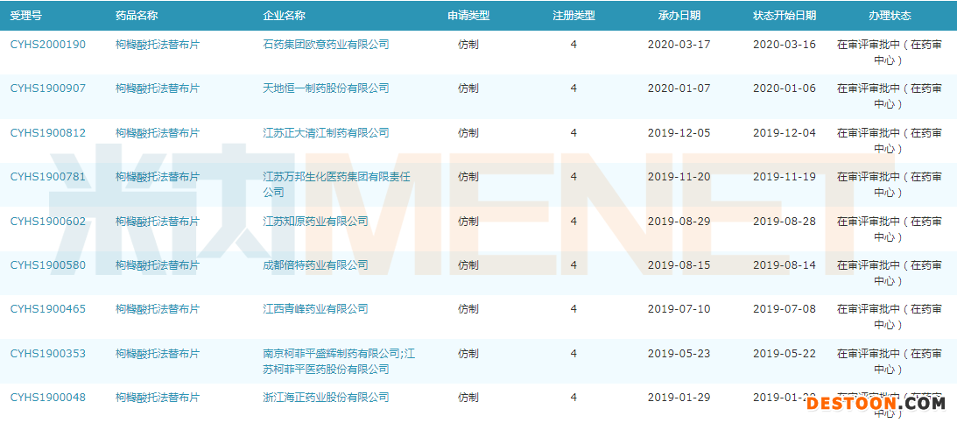Open the CYHS1900048 record

(x=48, y=398)
